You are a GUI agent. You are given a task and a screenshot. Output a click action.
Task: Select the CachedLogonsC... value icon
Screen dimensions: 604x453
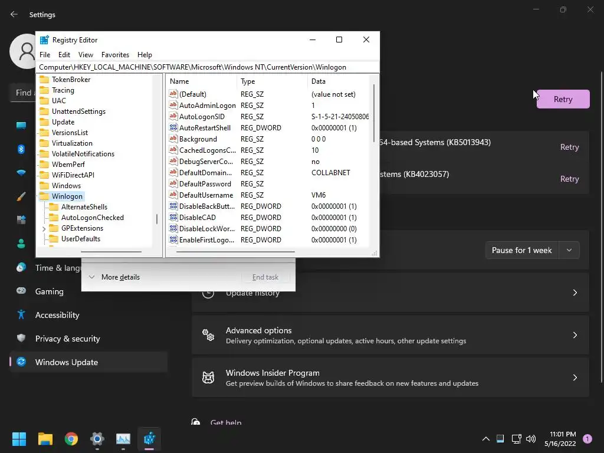[x=173, y=149]
